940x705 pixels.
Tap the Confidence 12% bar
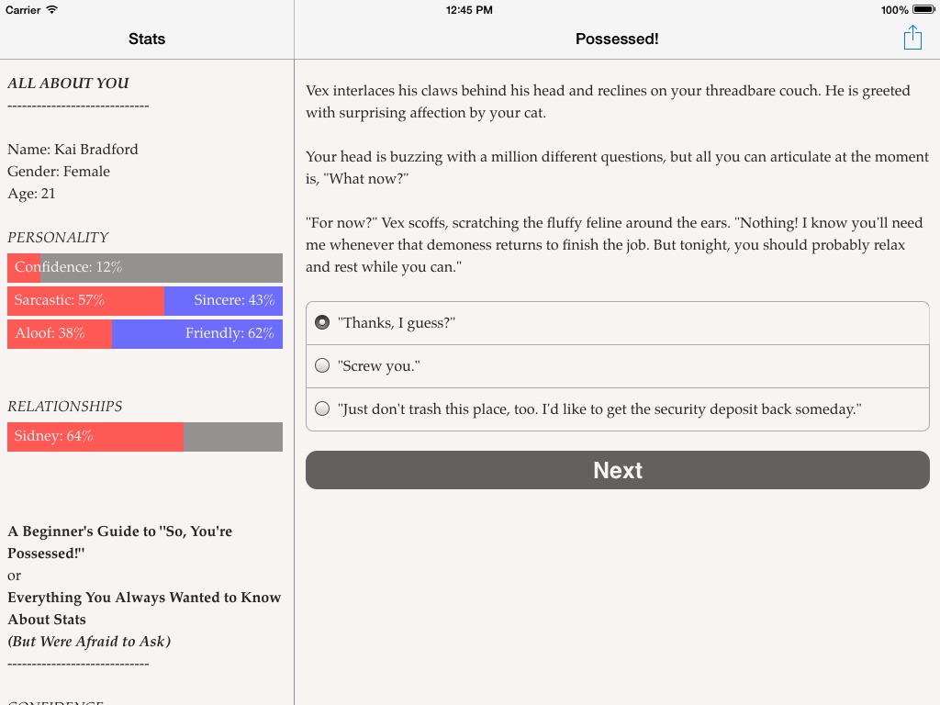(145, 268)
